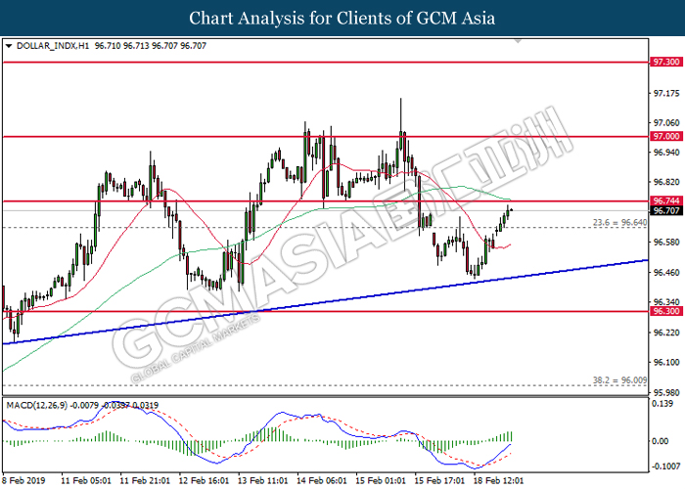Click the 14 Feb 06:01 time label

[322, 481]
